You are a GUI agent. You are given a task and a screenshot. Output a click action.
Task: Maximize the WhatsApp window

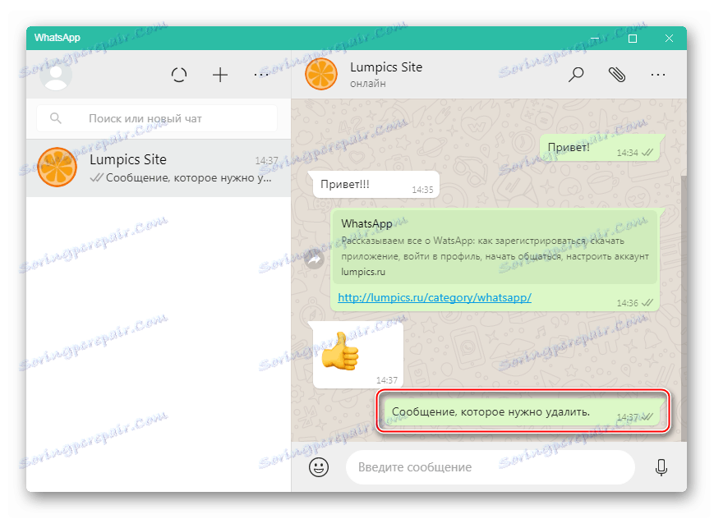pyautogui.click(x=633, y=39)
